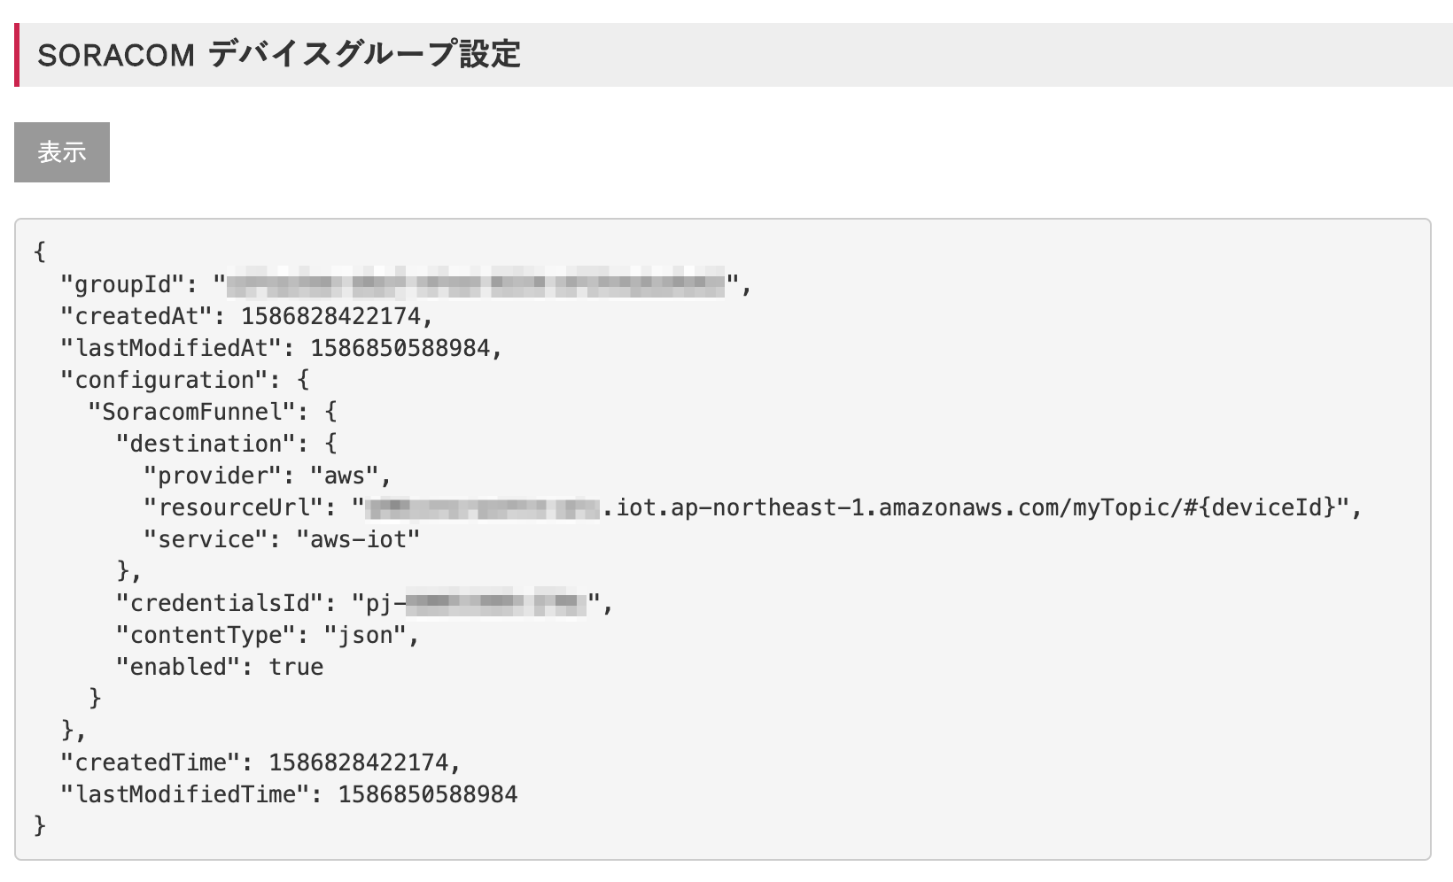Click the "lastModifiedTime" line
Screen dimensions: 1453x882
click(288, 794)
